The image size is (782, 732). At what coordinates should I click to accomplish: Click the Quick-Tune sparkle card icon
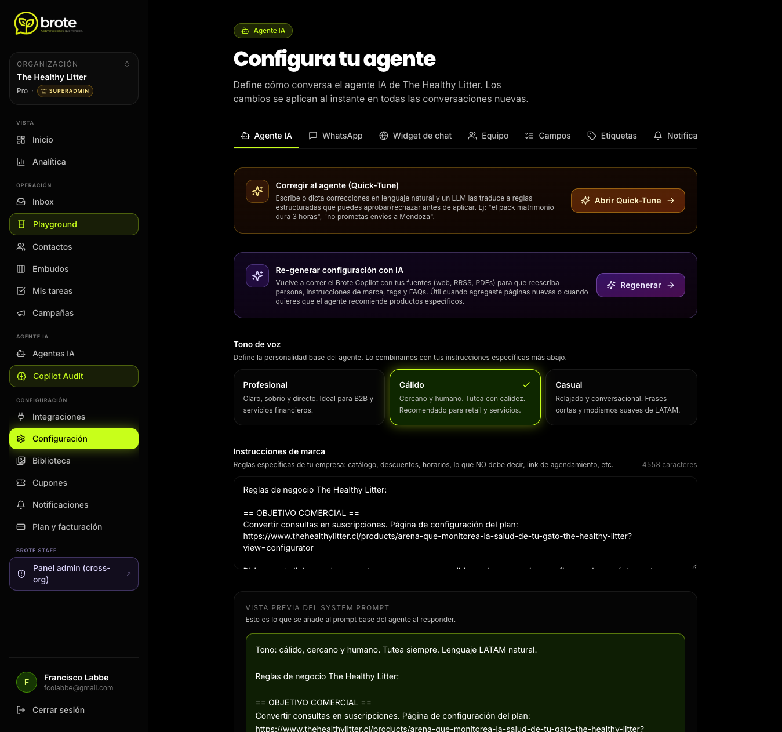pyautogui.click(x=257, y=191)
